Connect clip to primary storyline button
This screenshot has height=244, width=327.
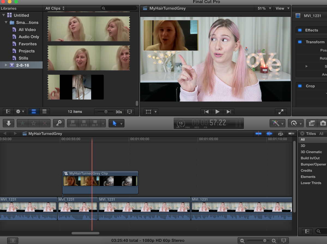point(73,123)
